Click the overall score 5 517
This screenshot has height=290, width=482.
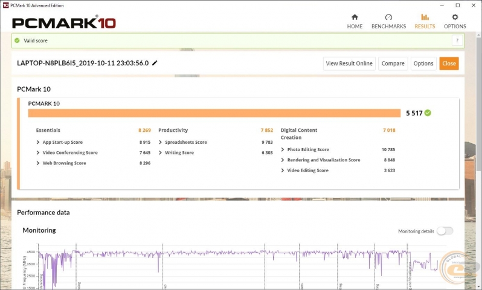pos(414,113)
